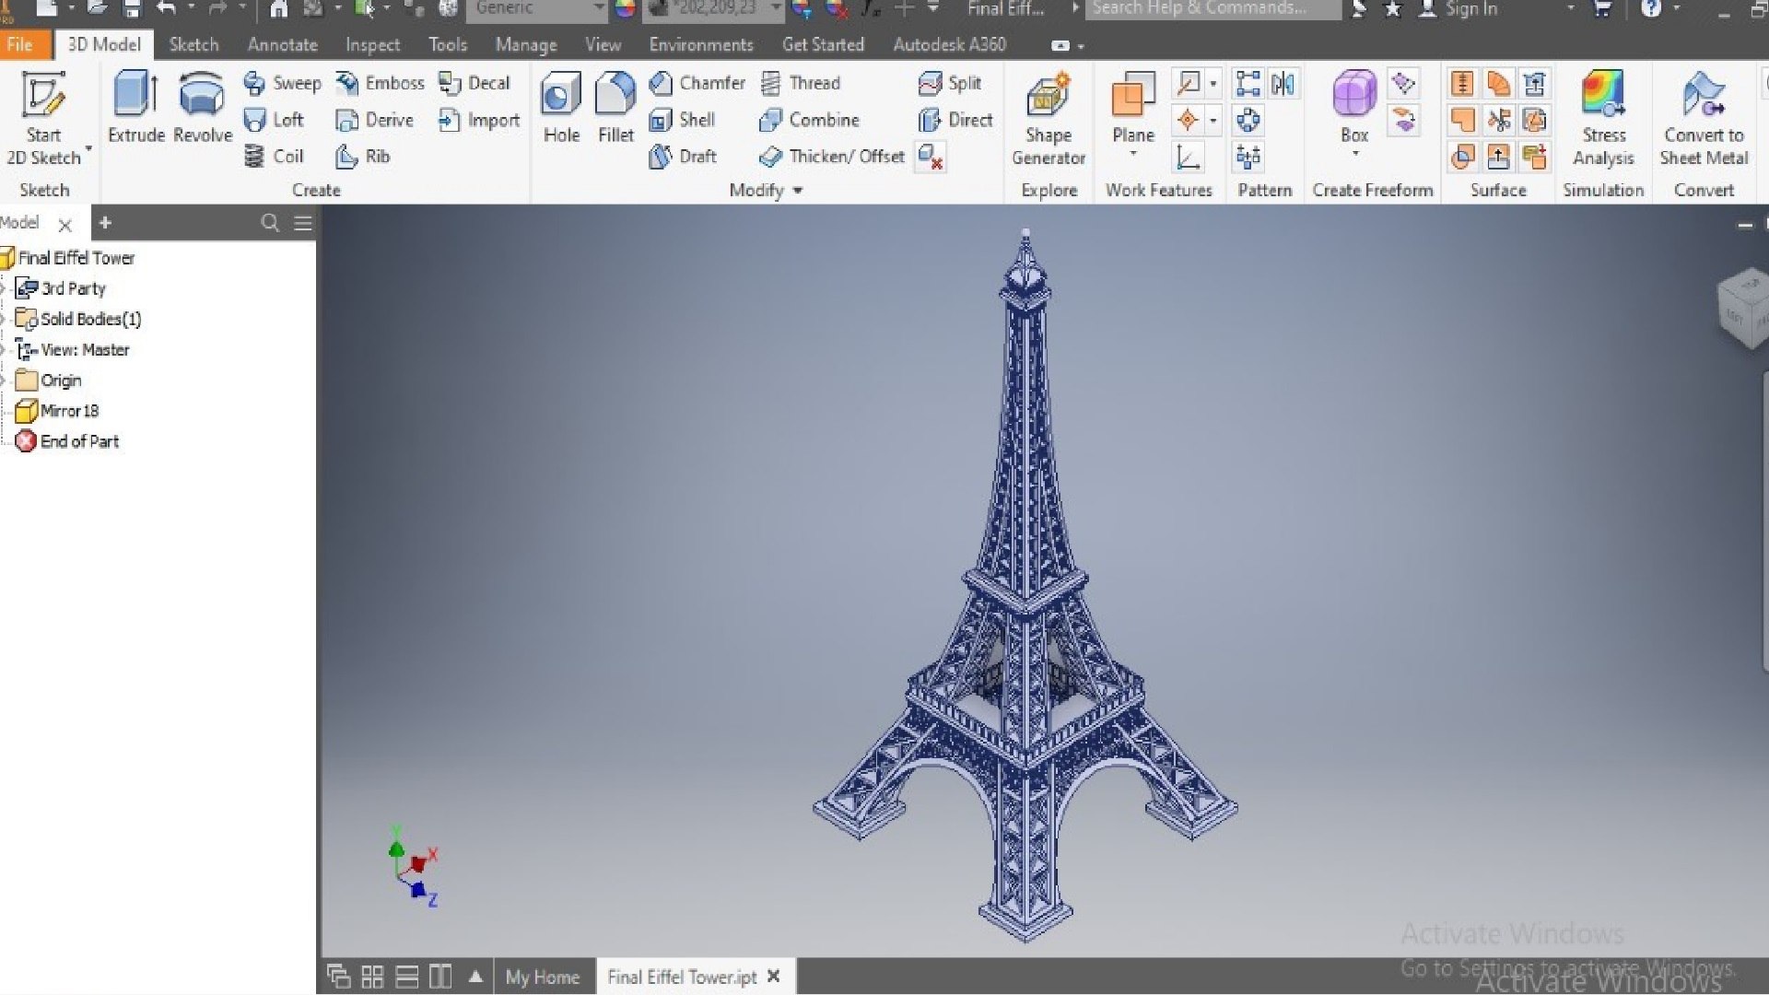
Task: Click Sign In
Action: 1459,9
